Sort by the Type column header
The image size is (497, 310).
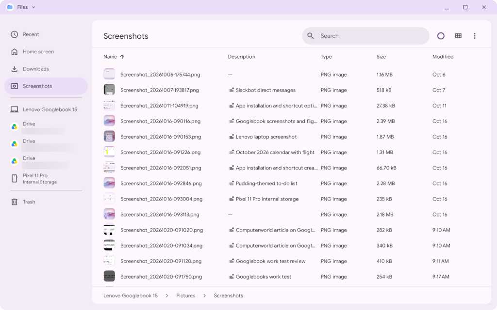[326, 57]
